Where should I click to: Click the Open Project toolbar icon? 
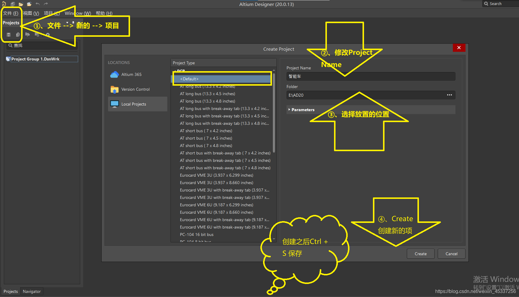(29, 4)
